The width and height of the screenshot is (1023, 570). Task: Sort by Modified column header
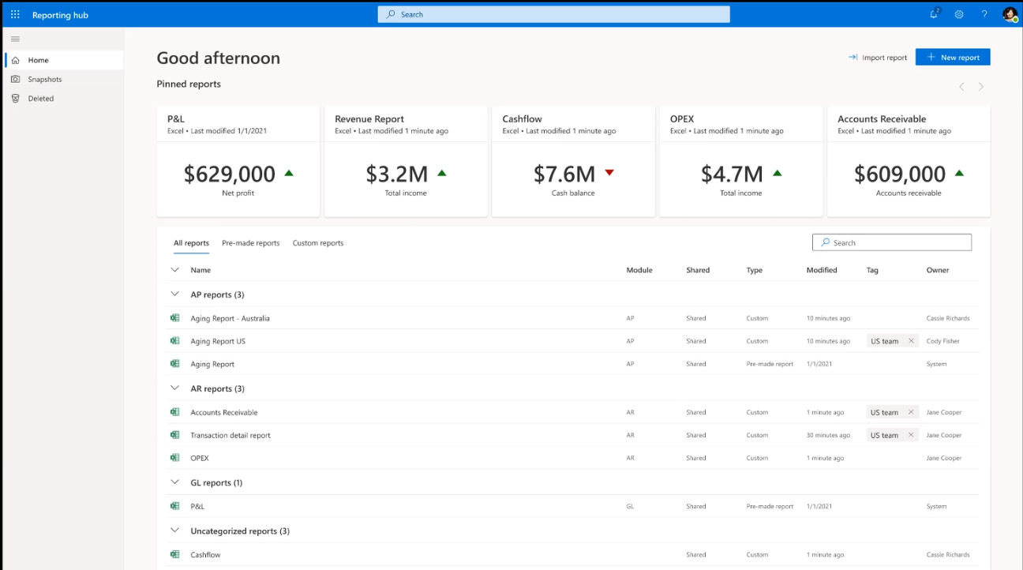coord(822,270)
